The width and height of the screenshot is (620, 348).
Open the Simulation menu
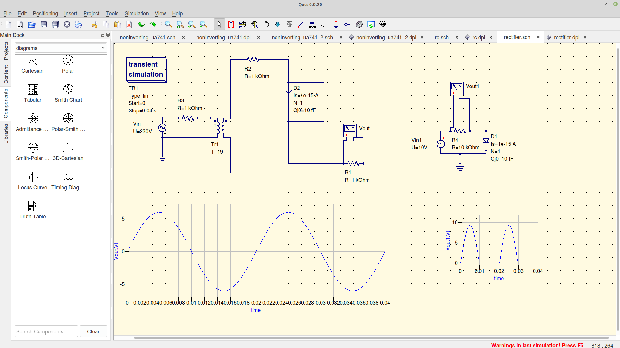(x=137, y=13)
